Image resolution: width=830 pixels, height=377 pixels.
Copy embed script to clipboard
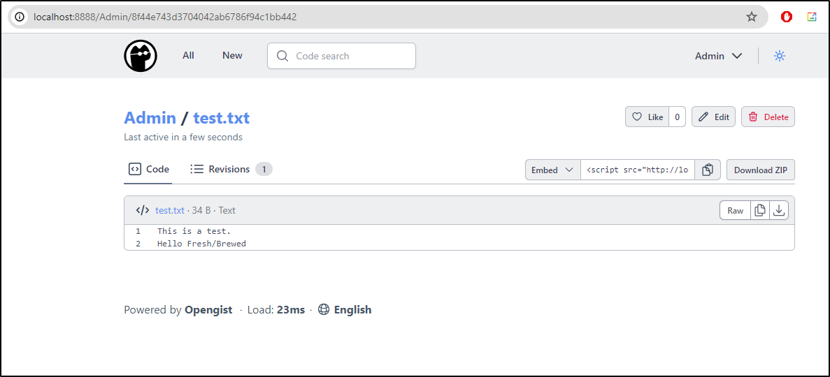[x=707, y=170]
